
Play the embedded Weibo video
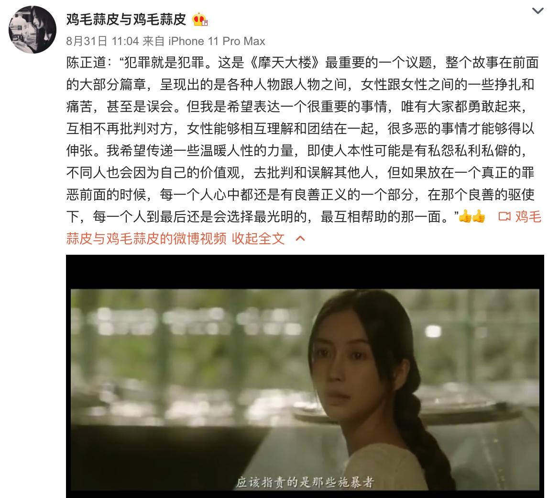[x=305, y=376]
